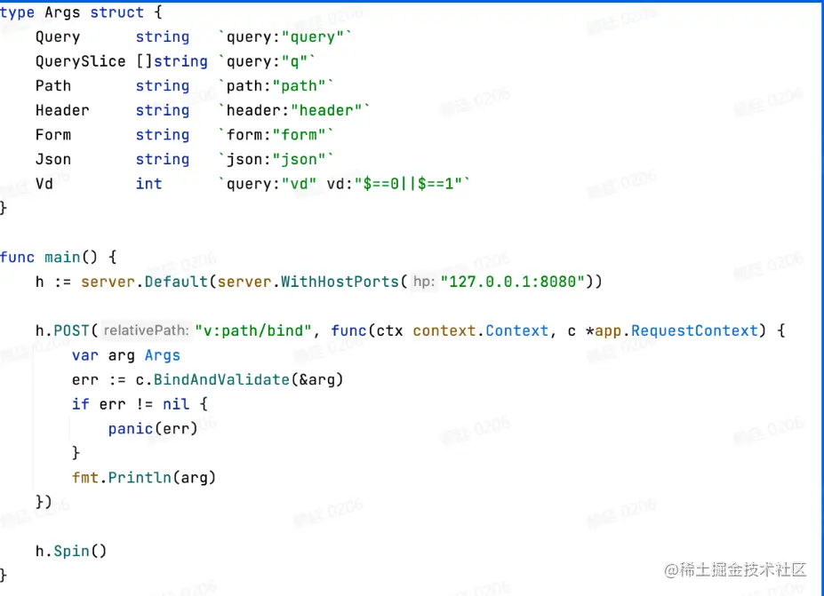This screenshot has width=824, height=596.
Task: Click the BindAndValidate method call
Action: coord(221,379)
